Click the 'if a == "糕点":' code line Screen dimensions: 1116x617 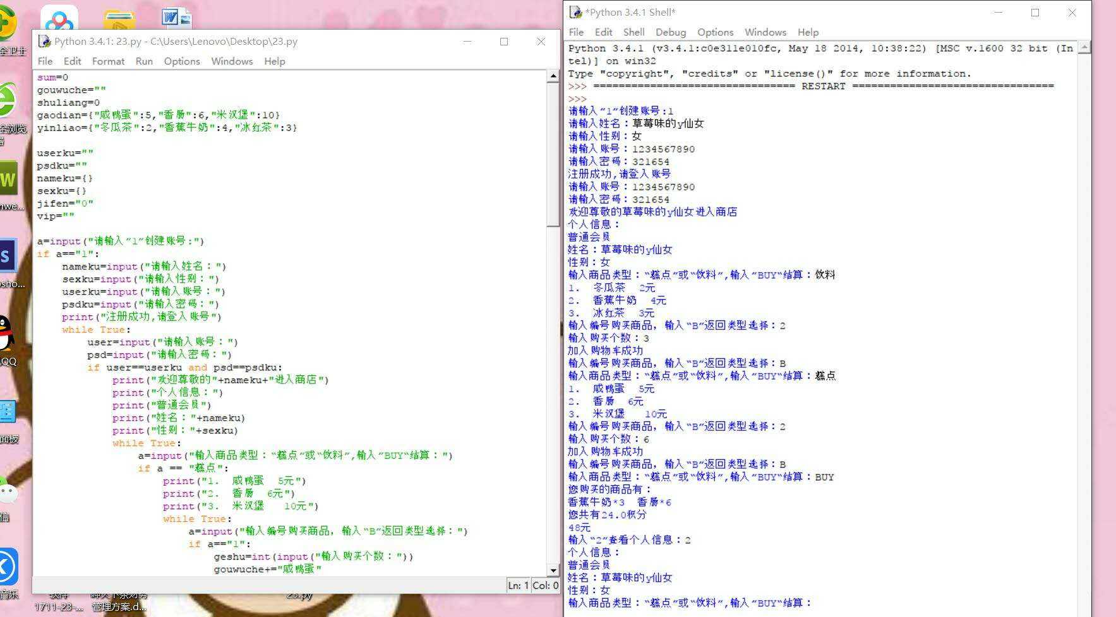click(x=183, y=468)
